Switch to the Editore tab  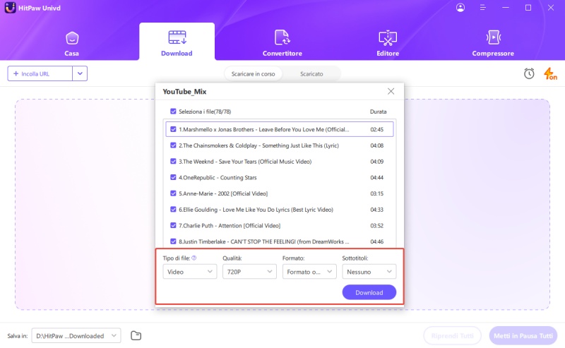pos(388,43)
